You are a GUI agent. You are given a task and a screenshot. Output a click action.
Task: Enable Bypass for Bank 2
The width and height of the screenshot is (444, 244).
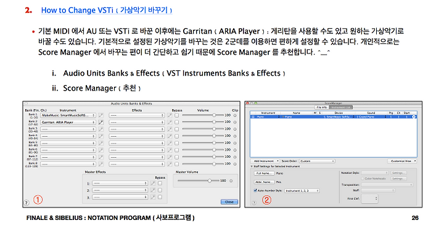click(x=177, y=122)
